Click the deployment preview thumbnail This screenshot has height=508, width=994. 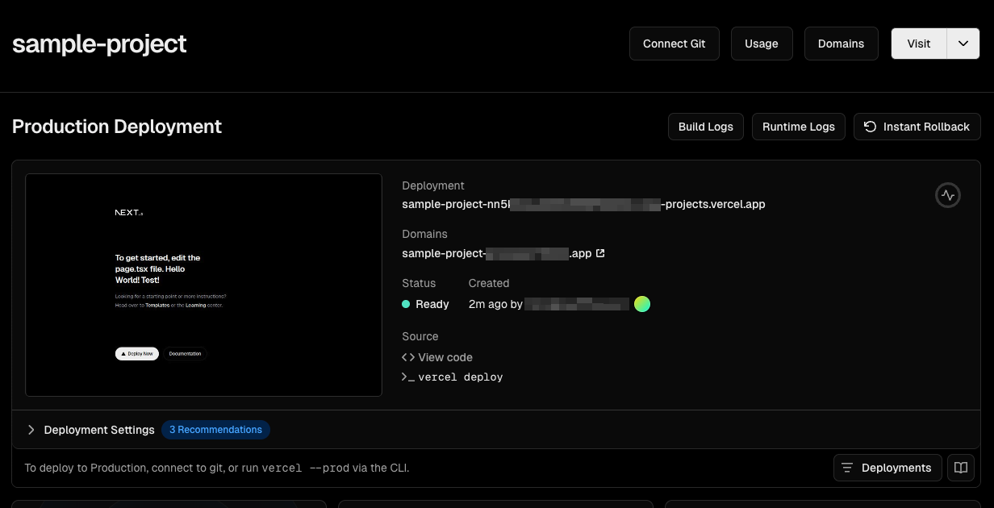203,285
